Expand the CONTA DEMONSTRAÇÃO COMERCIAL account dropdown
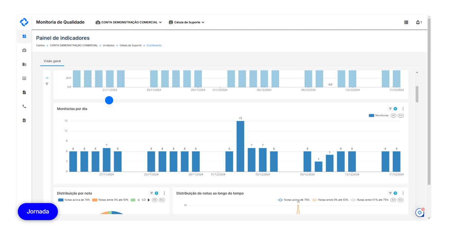Image resolution: width=451 pixels, height=236 pixels. tap(128, 23)
